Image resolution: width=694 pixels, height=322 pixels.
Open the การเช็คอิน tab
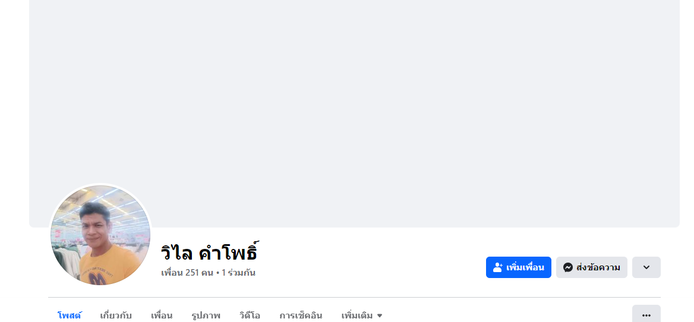tap(301, 315)
